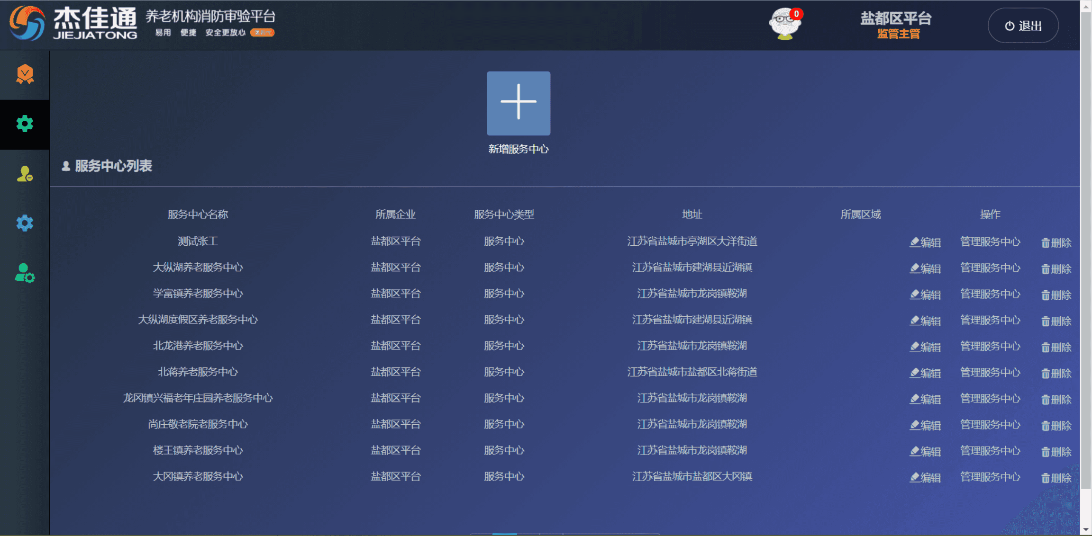Open the yellow user sidebar icon
1092x536 pixels.
coord(25,174)
